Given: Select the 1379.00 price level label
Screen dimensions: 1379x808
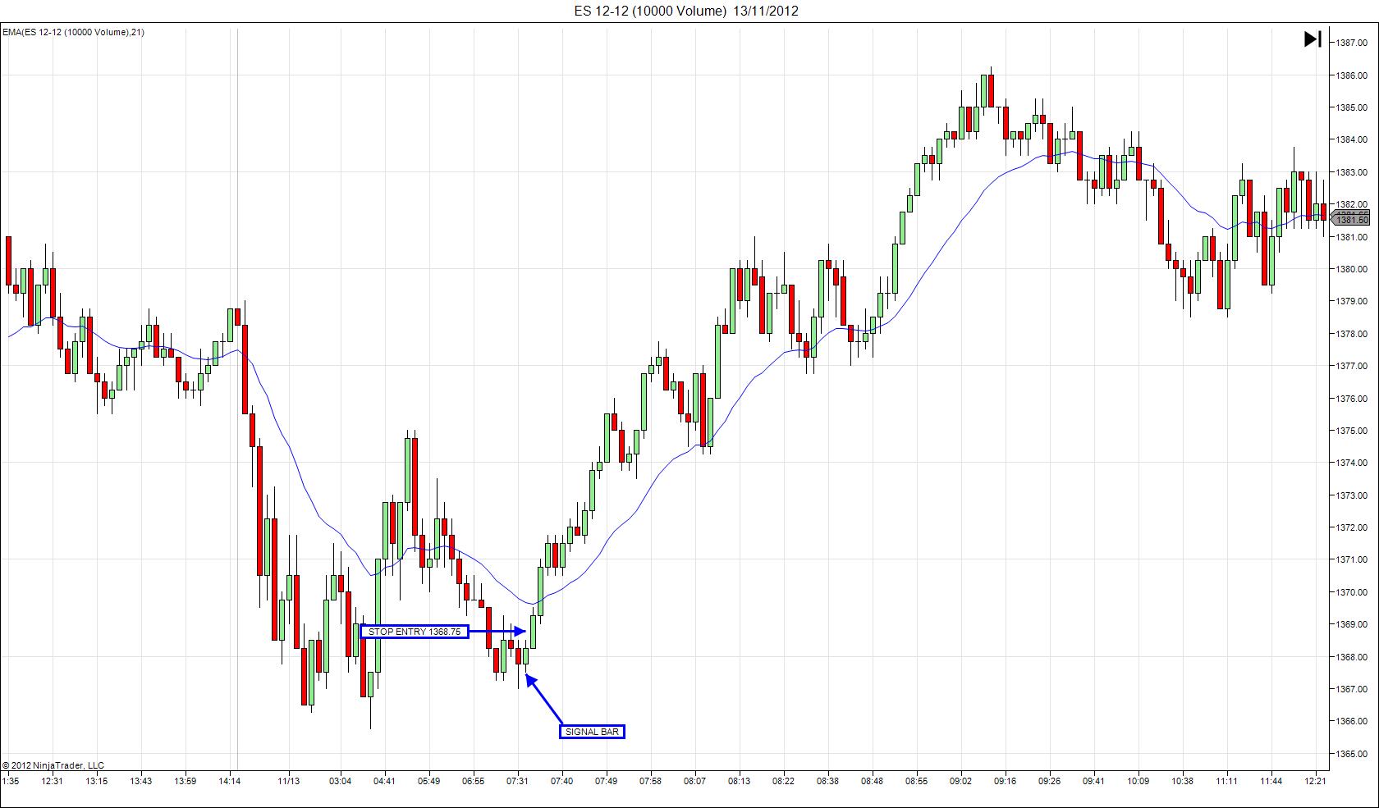Looking at the screenshot, I should (1351, 301).
